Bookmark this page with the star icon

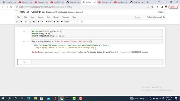point(152,7)
